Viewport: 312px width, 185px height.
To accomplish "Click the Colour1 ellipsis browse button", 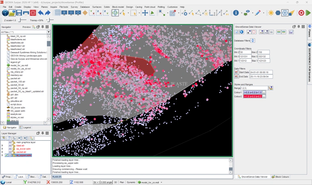I will click(x=264, y=92).
